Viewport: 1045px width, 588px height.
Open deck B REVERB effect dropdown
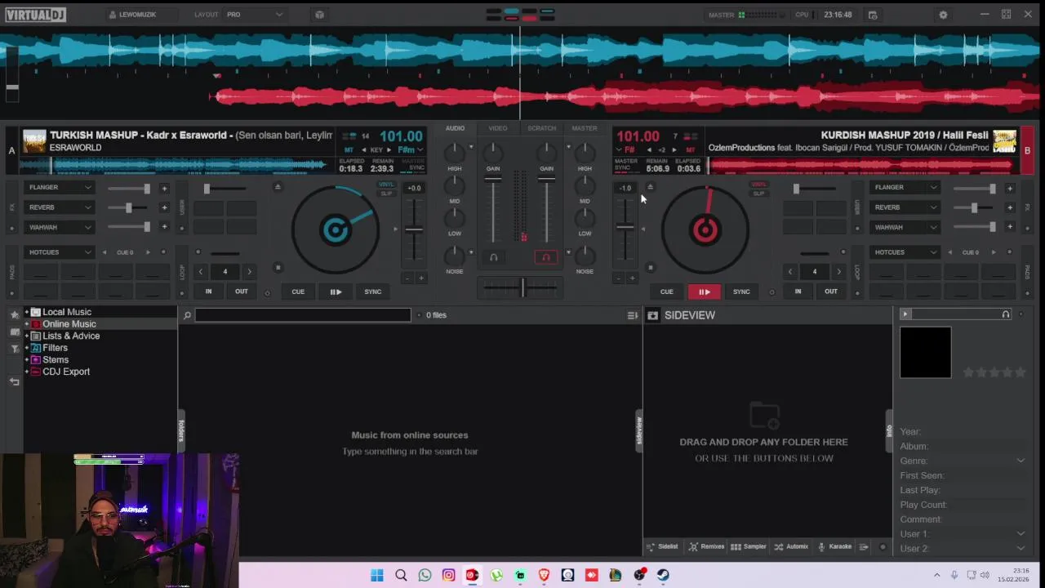pyautogui.click(x=905, y=207)
